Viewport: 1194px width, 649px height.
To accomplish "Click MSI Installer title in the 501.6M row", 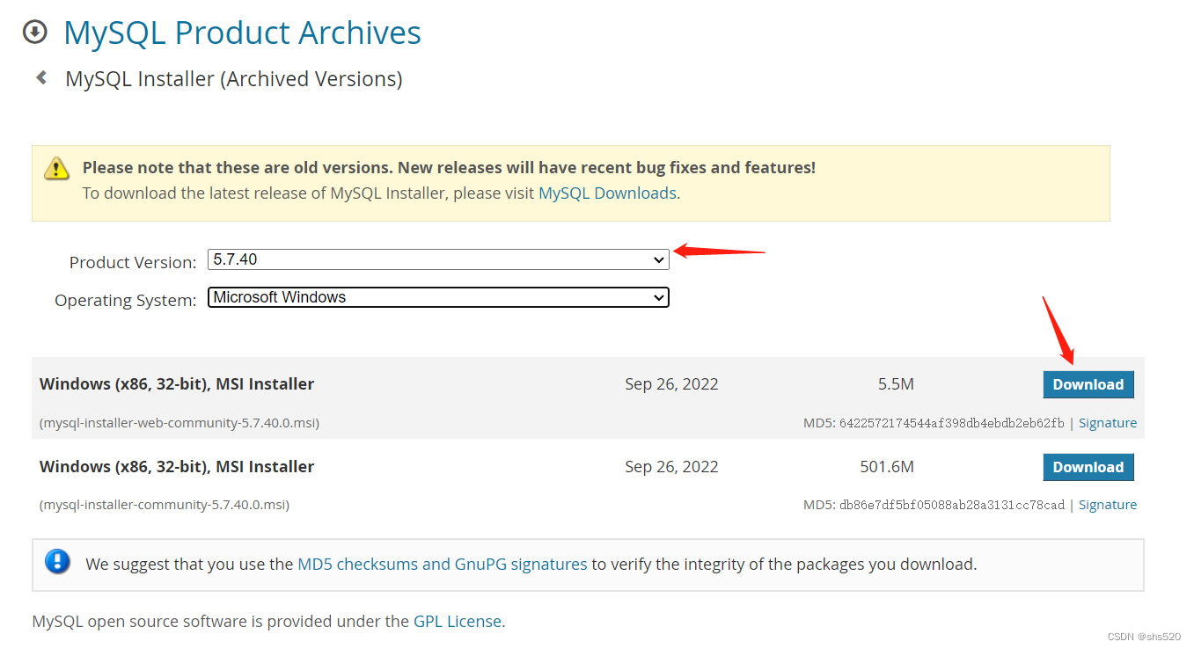I will point(177,467).
